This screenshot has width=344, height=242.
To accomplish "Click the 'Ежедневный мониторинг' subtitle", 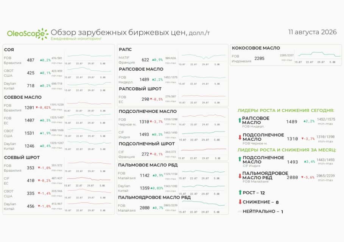I will tap(76, 39).
